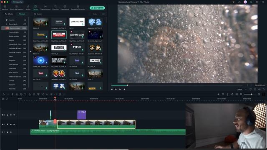This screenshot has height=150, width=267.
Task: Switch to Por defecto tab
Action: click(x=9, y=14)
